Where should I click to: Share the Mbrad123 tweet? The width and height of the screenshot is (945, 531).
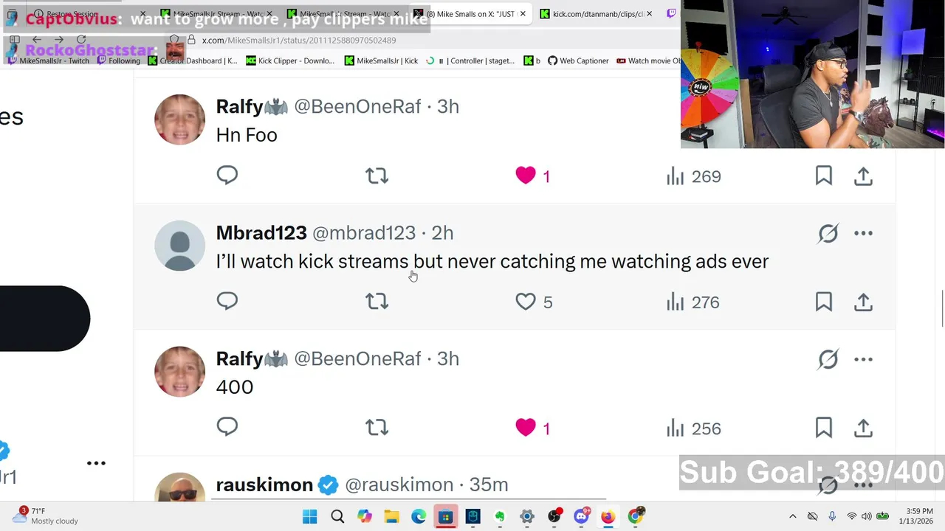click(863, 302)
